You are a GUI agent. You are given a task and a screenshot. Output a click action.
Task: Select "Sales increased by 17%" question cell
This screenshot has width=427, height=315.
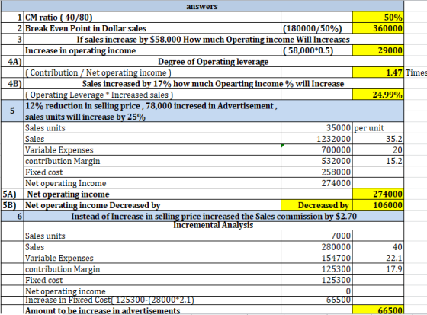click(213, 84)
